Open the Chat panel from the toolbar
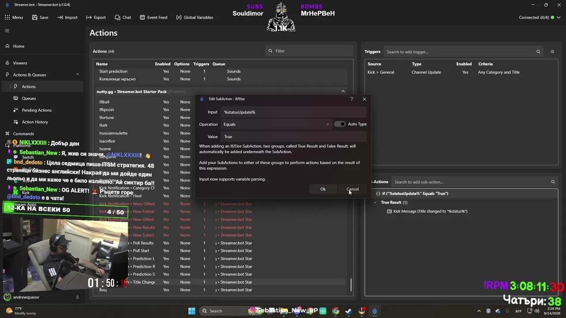566x318 pixels. pyautogui.click(x=122, y=17)
